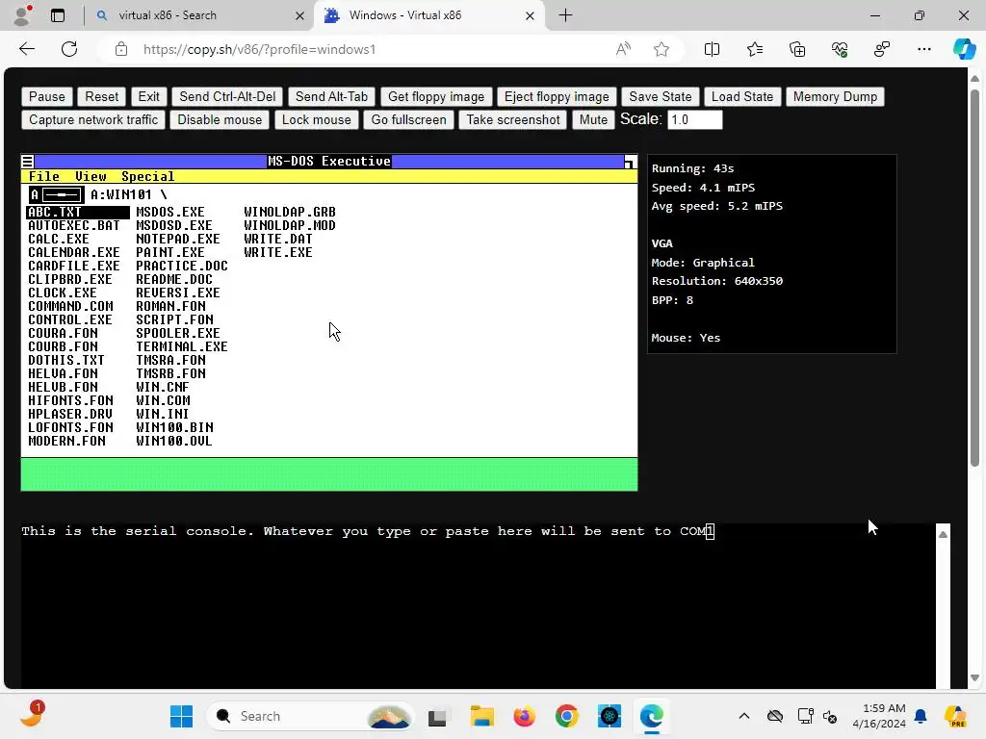Select REVERSI.EXE file
The height and width of the screenshot is (739, 986).
pyautogui.click(x=178, y=293)
